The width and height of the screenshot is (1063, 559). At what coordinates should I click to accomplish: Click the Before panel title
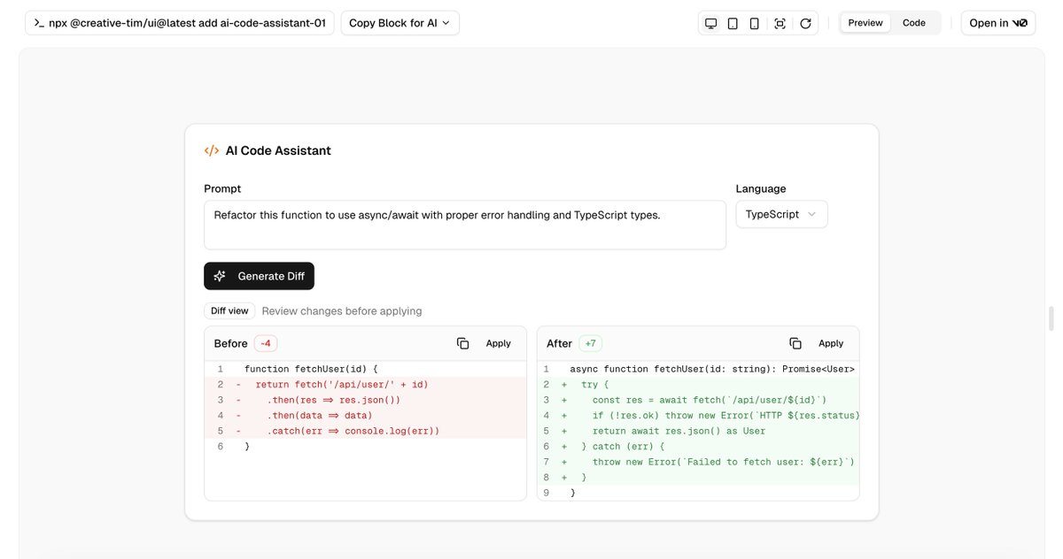pyautogui.click(x=230, y=343)
